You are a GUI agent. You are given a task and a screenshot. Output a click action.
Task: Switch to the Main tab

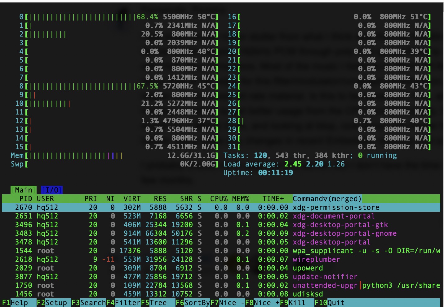[24, 190]
